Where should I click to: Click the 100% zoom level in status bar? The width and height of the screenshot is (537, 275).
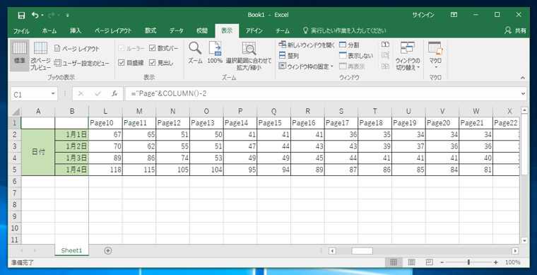[x=513, y=262]
